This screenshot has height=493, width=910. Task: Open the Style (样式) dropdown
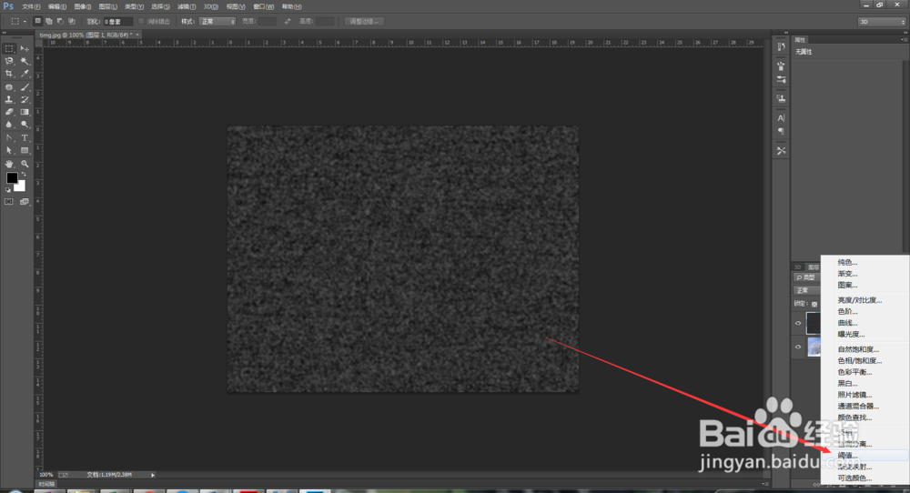[217, 22]
